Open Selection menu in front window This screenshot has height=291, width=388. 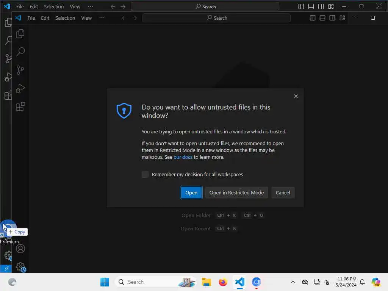[65, 18]
